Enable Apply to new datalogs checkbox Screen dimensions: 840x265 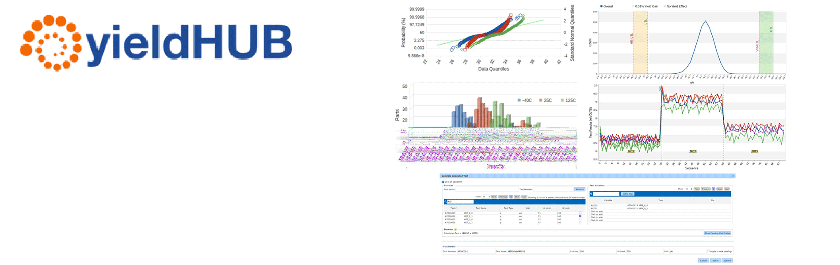pyautogui.click(x=708, y=251)
